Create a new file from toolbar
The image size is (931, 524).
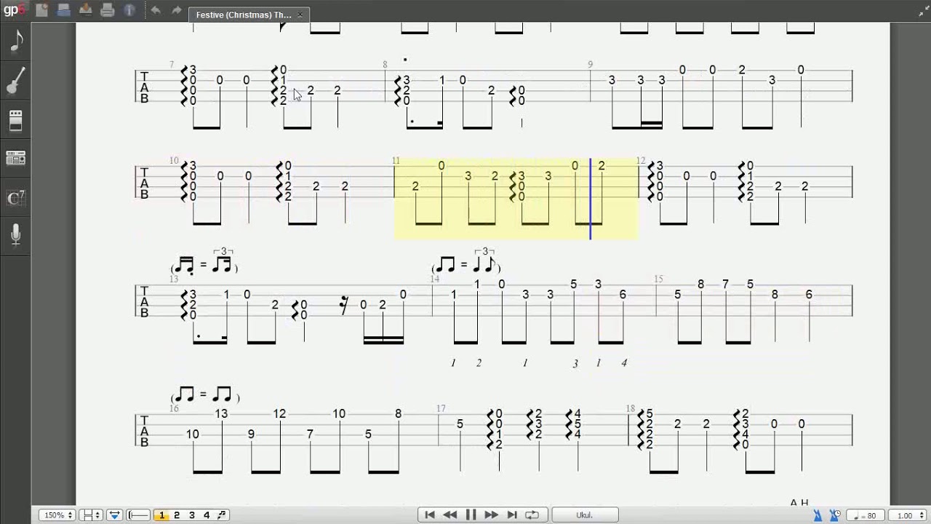(42, 10)
